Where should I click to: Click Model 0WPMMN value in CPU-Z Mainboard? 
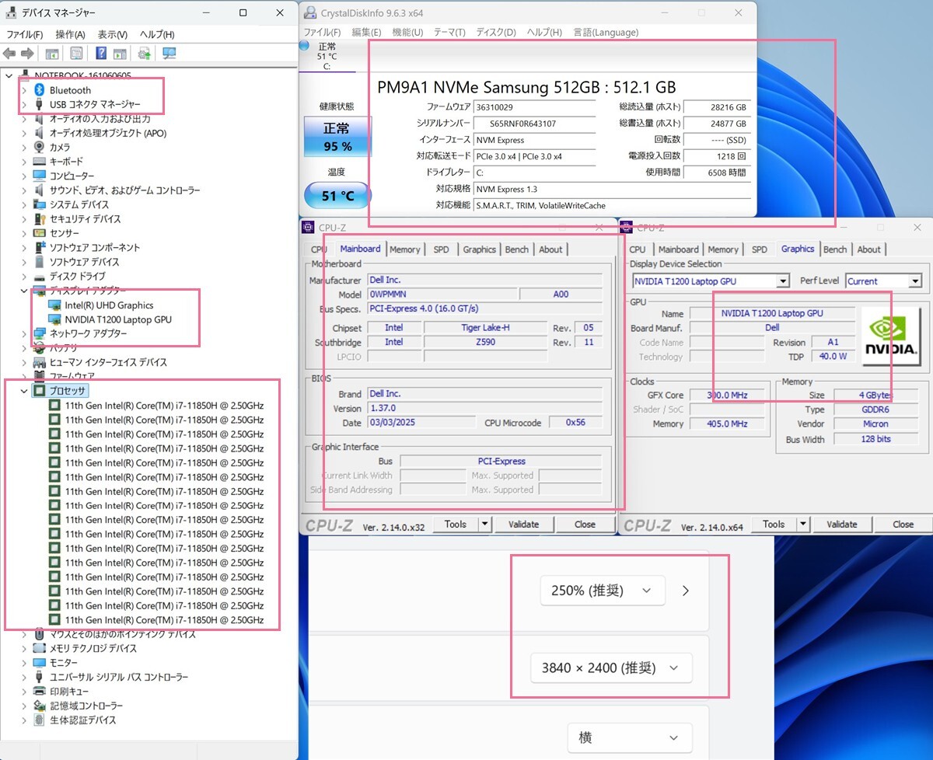pyautogui.click(x=441, y=295)
